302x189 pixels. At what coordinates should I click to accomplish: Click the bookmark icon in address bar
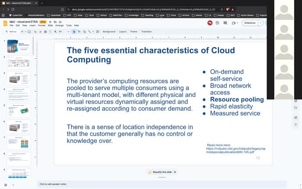(x=62, y=9)
